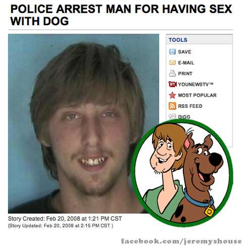243x246 pixels.
Task: Click the Print printer icon
Action: (172, 74)
